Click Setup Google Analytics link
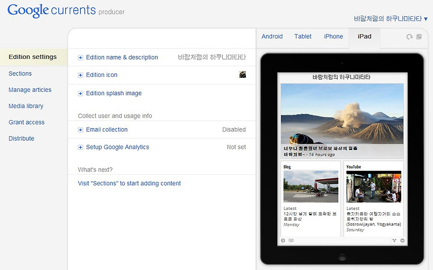This screenshot has width=433, height=270. pyautogui.click(x=117, y=147)
